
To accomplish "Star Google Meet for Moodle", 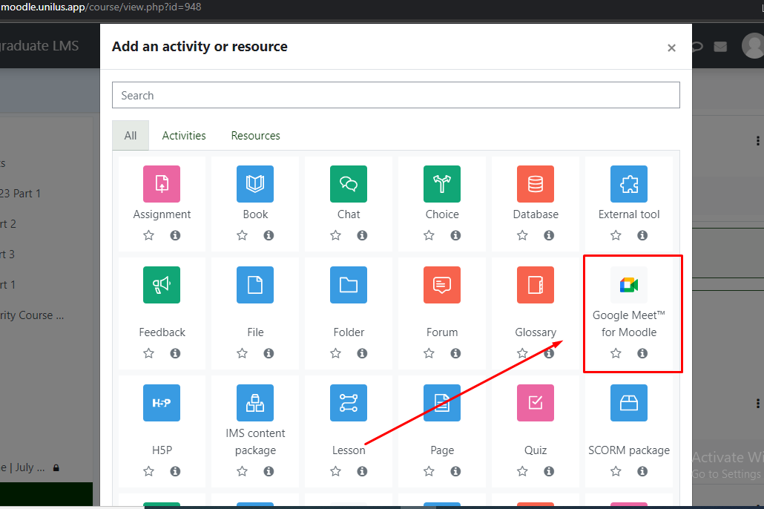I will (x=616, y=353).
